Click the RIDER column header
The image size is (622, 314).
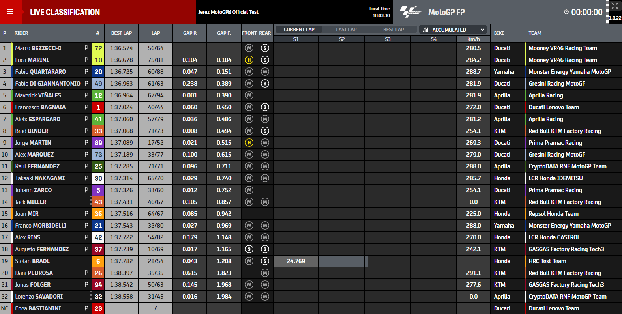tap(21, 33)
